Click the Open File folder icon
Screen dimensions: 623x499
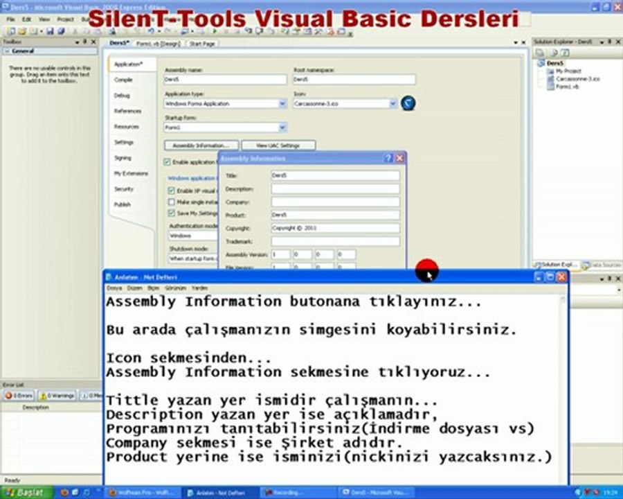(22, 31)
